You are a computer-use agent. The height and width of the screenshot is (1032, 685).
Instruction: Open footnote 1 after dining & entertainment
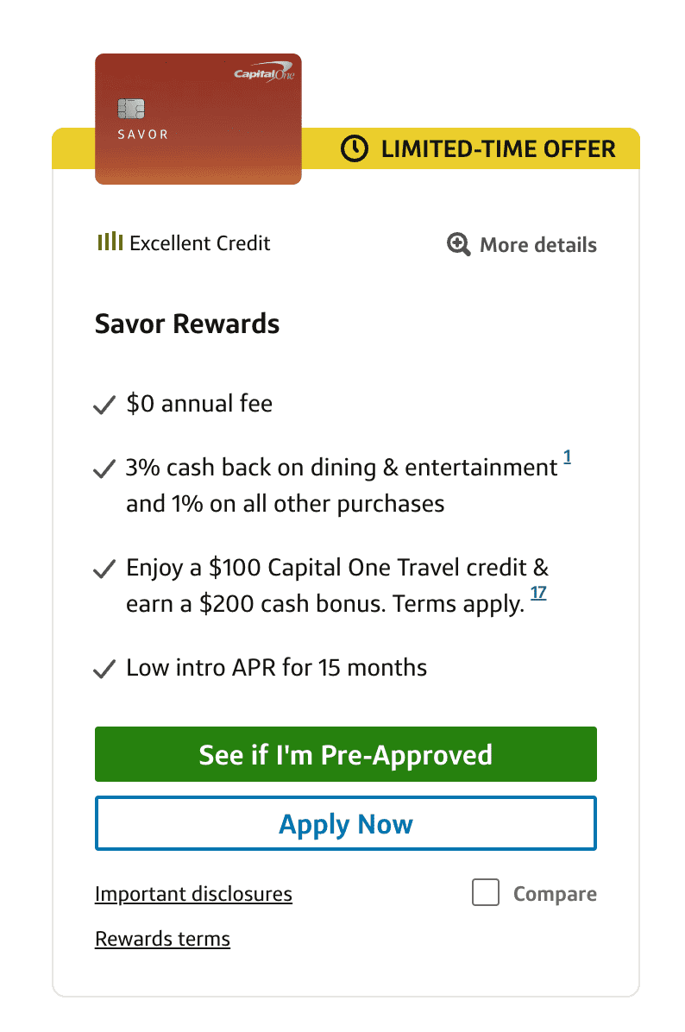pyautogui.click(x=567, y=457)
